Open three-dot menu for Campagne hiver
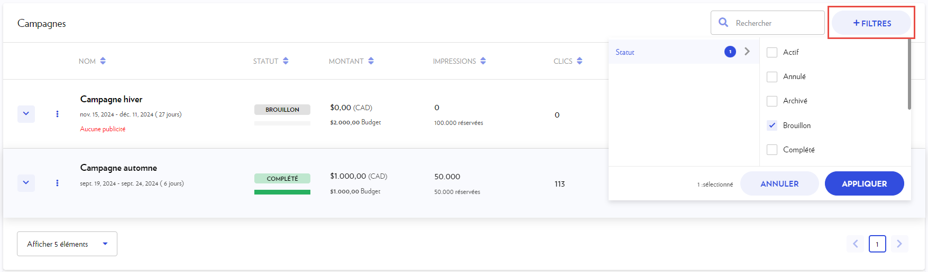 click(x=57, y=114)
